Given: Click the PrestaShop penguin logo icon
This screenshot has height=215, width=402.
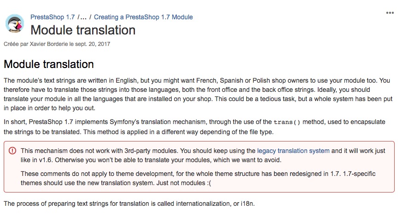Looking at the screenshot, I should 15,24.
